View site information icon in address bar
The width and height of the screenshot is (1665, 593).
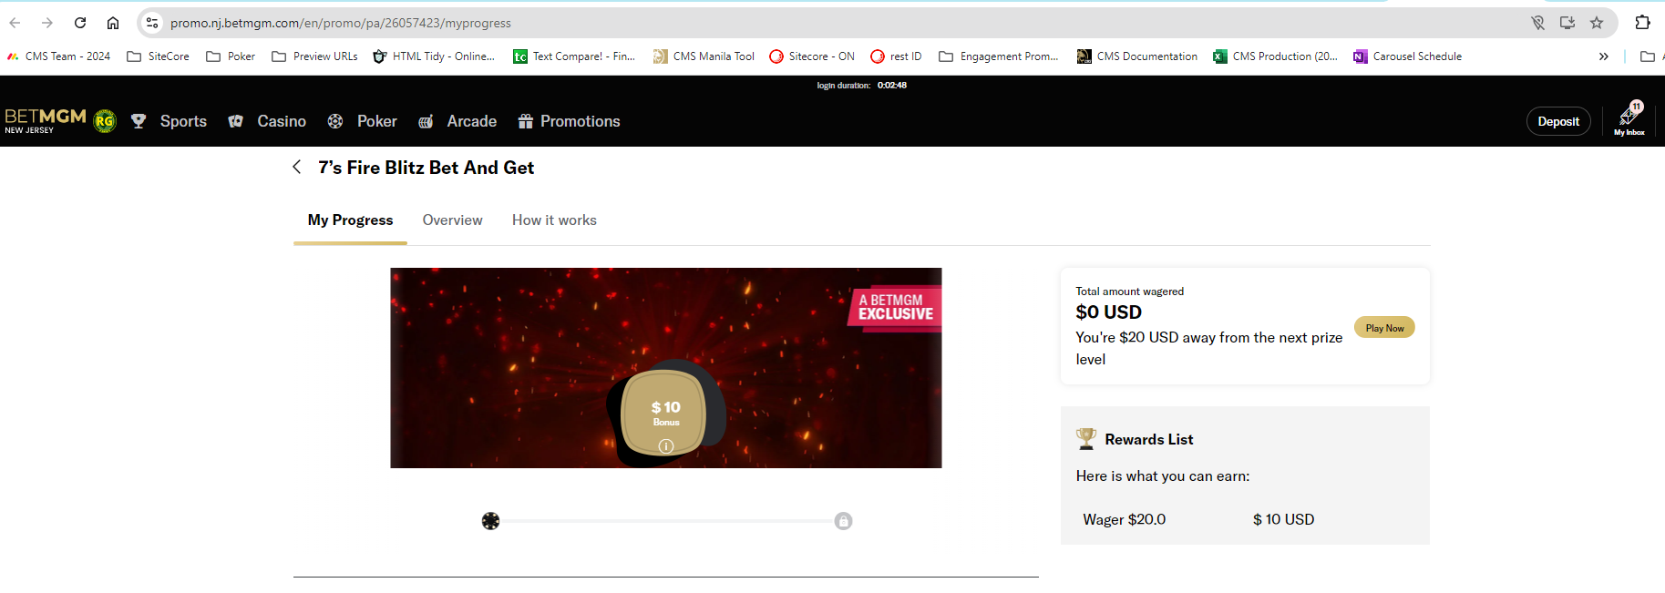pos(152,23)
